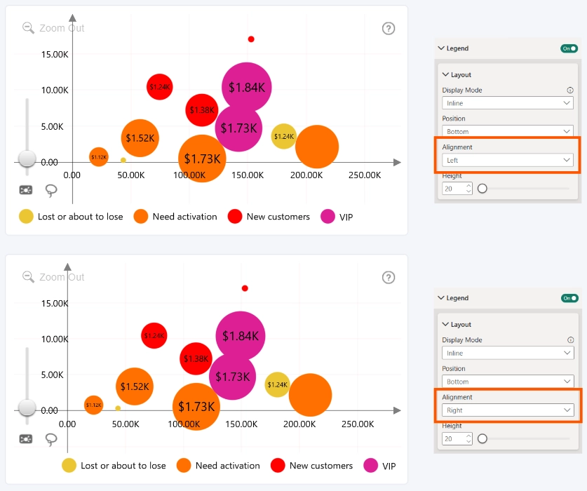Click Display Mode info icon in top panel
The image size is (587, 491).
pyautogui.click(x=569, y=90)
